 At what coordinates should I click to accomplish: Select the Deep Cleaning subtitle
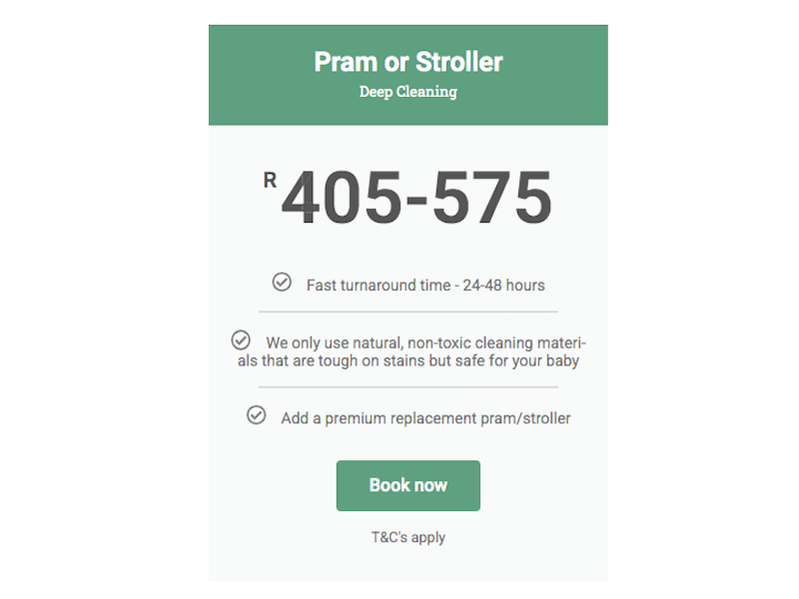[408, 92]
